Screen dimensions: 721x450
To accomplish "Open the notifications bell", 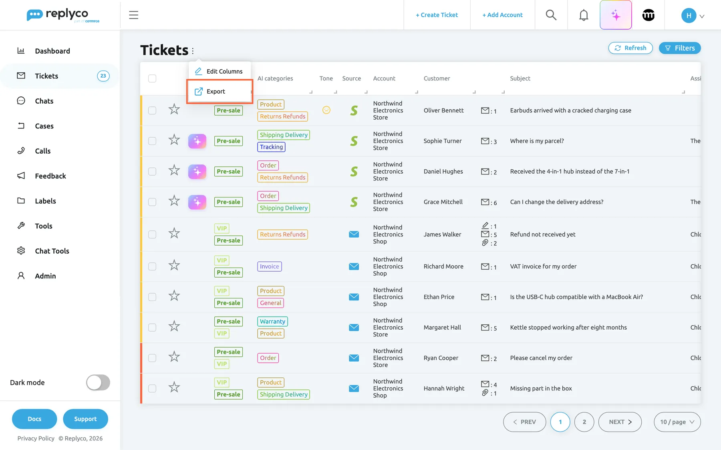I will pos(584,15).
